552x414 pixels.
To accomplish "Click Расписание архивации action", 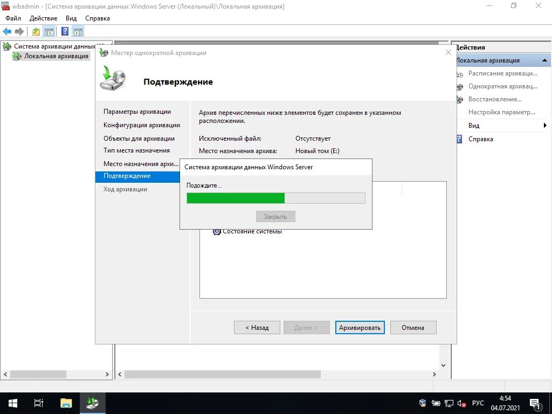I will click(502, 73).
